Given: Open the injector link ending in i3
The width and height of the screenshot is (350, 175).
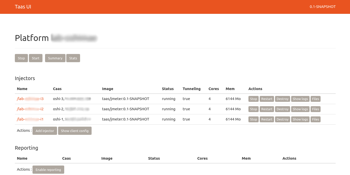Looking at the screenshot, I should 30,99.
